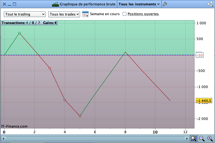Click the Graphique de performance brute title

click(88, 4)
